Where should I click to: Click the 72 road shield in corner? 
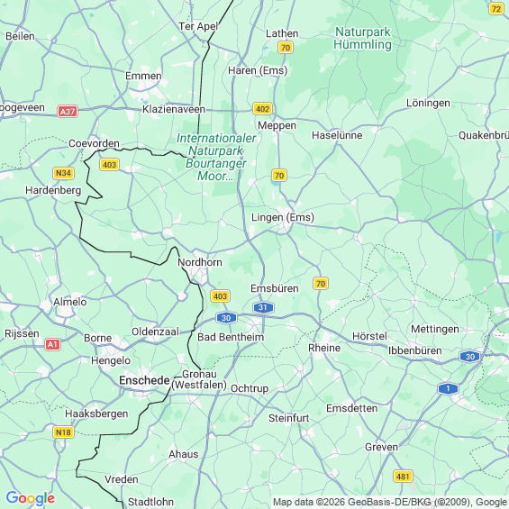pos(496,9)
